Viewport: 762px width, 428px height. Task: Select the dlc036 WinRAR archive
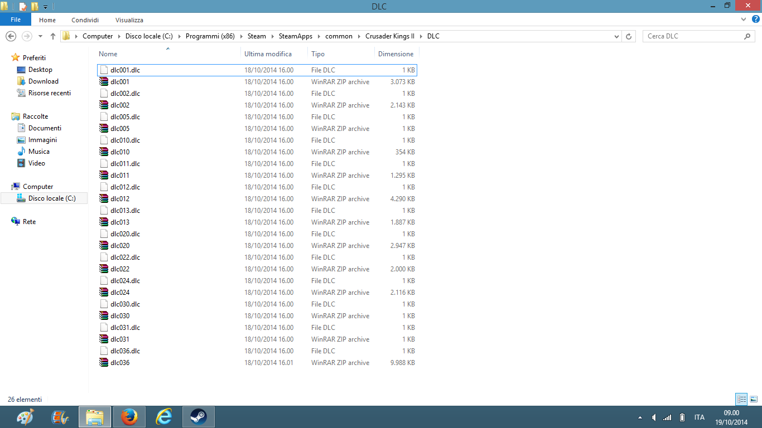120,363
